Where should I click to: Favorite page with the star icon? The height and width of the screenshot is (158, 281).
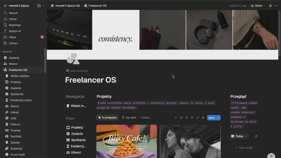pos(271,6)
